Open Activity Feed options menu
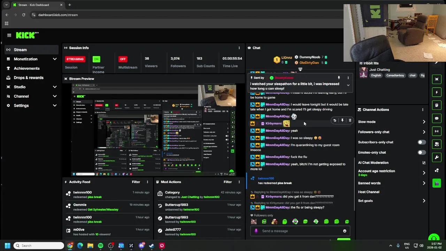This screenshot has height=251, width=446. [147, 182]
